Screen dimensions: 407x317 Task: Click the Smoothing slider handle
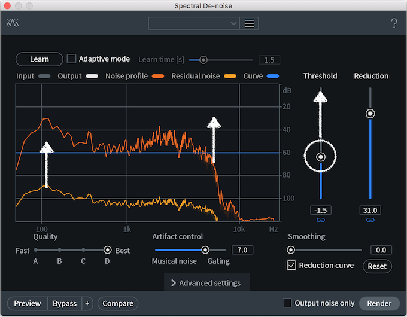pyautogui.click(x=291, y=250)
